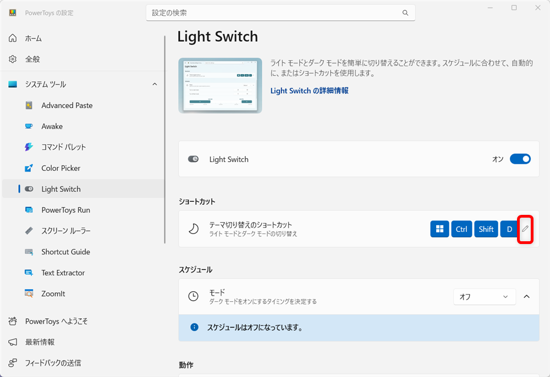Open Shortcut Guide settings
The image size is (550, 377).
click(65, 251)
